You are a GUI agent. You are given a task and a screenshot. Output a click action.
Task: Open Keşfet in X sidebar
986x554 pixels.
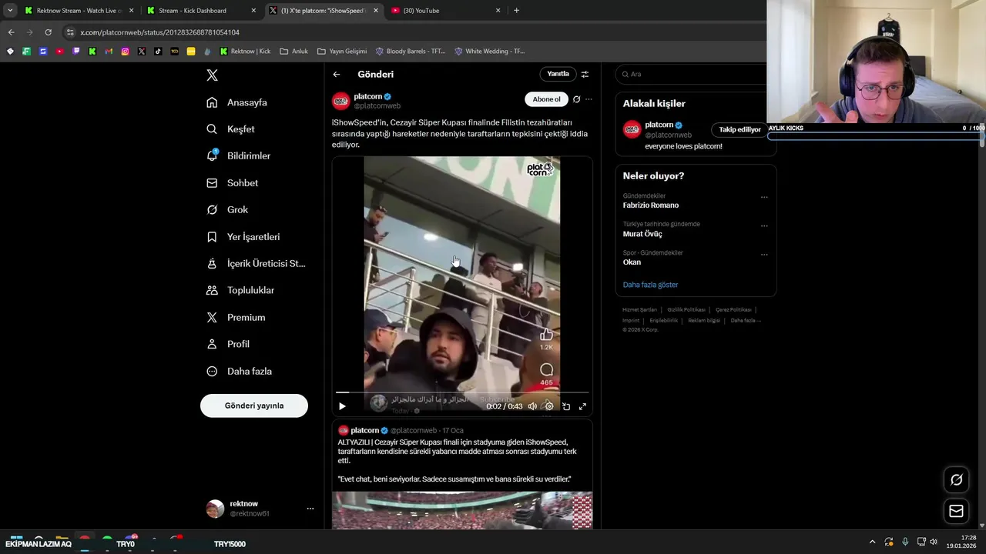231,129
